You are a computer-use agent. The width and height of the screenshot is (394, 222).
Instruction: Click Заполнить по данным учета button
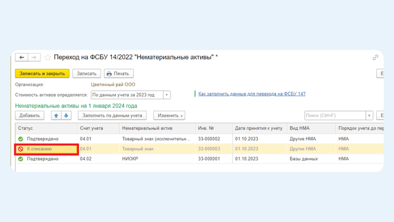coord(112,115)
